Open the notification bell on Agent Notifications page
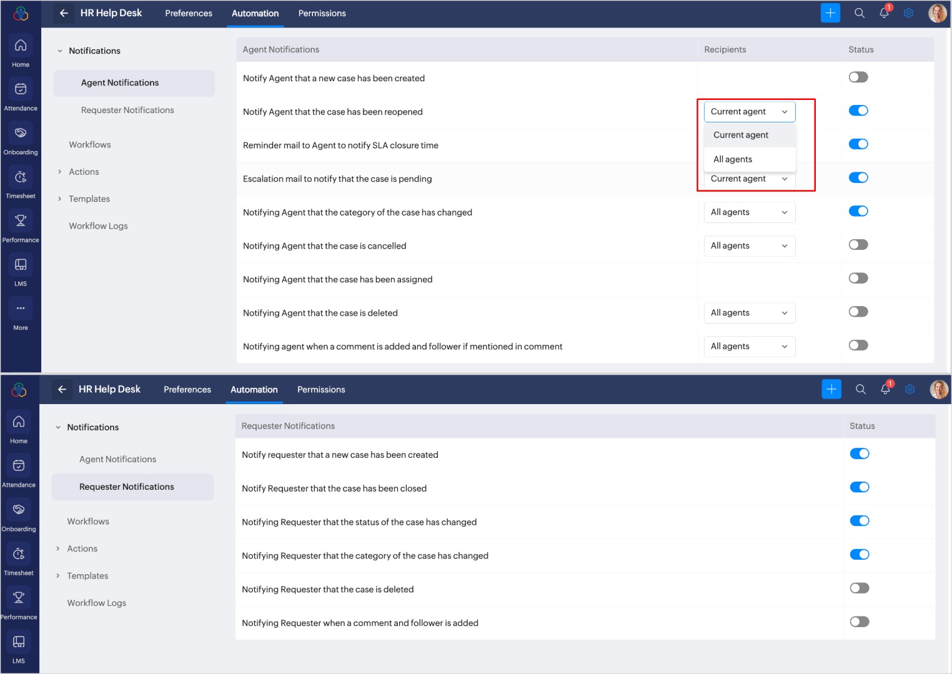952x674 pixels. coord(884,13)
